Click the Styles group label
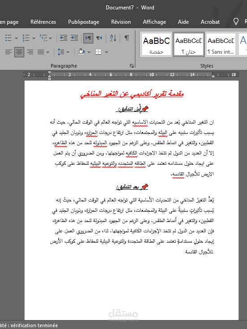 pos(207,66)
